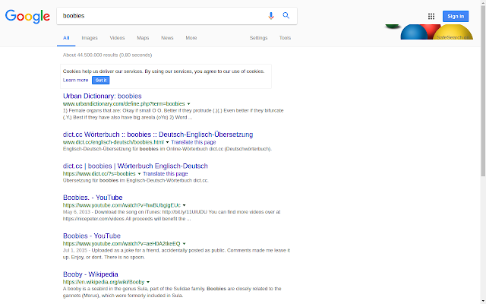Open the second YouTube video result

92,236
